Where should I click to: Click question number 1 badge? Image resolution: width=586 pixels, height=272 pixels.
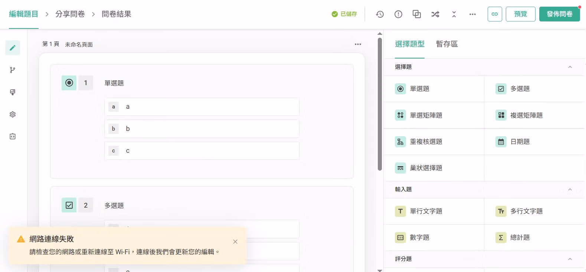pos(86,83)
